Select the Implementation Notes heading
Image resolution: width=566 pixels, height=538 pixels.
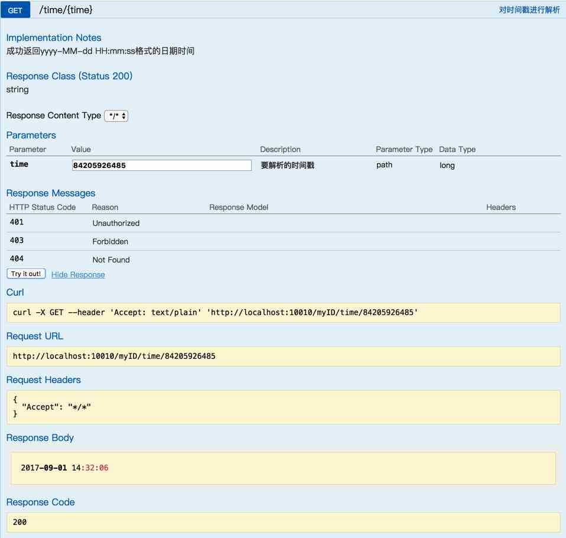[54, 38]
